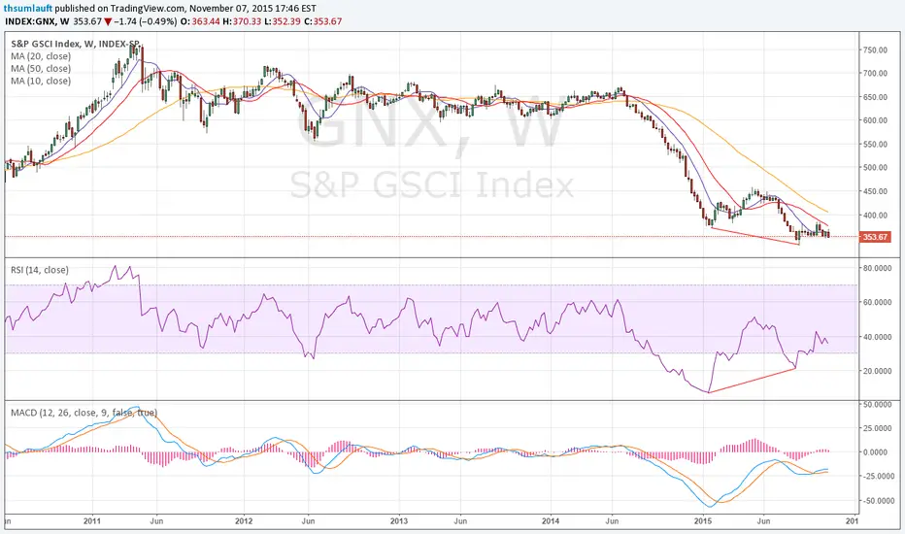Click the 50.0000 MACD axis label

click(877, 404)
